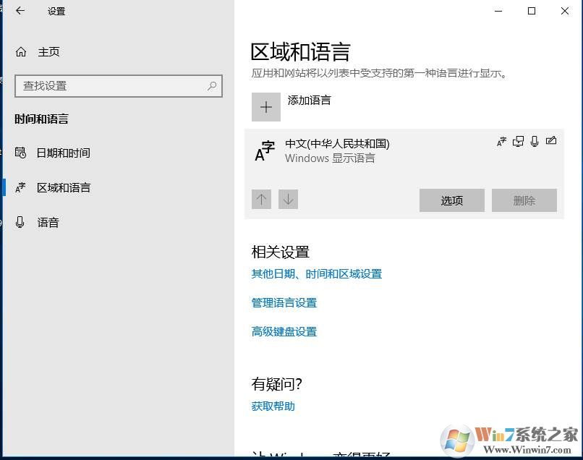This screenshot has width=583, height=460.
Task: Click the speech microphone feature icon
Action: click(x=535, y=142)
